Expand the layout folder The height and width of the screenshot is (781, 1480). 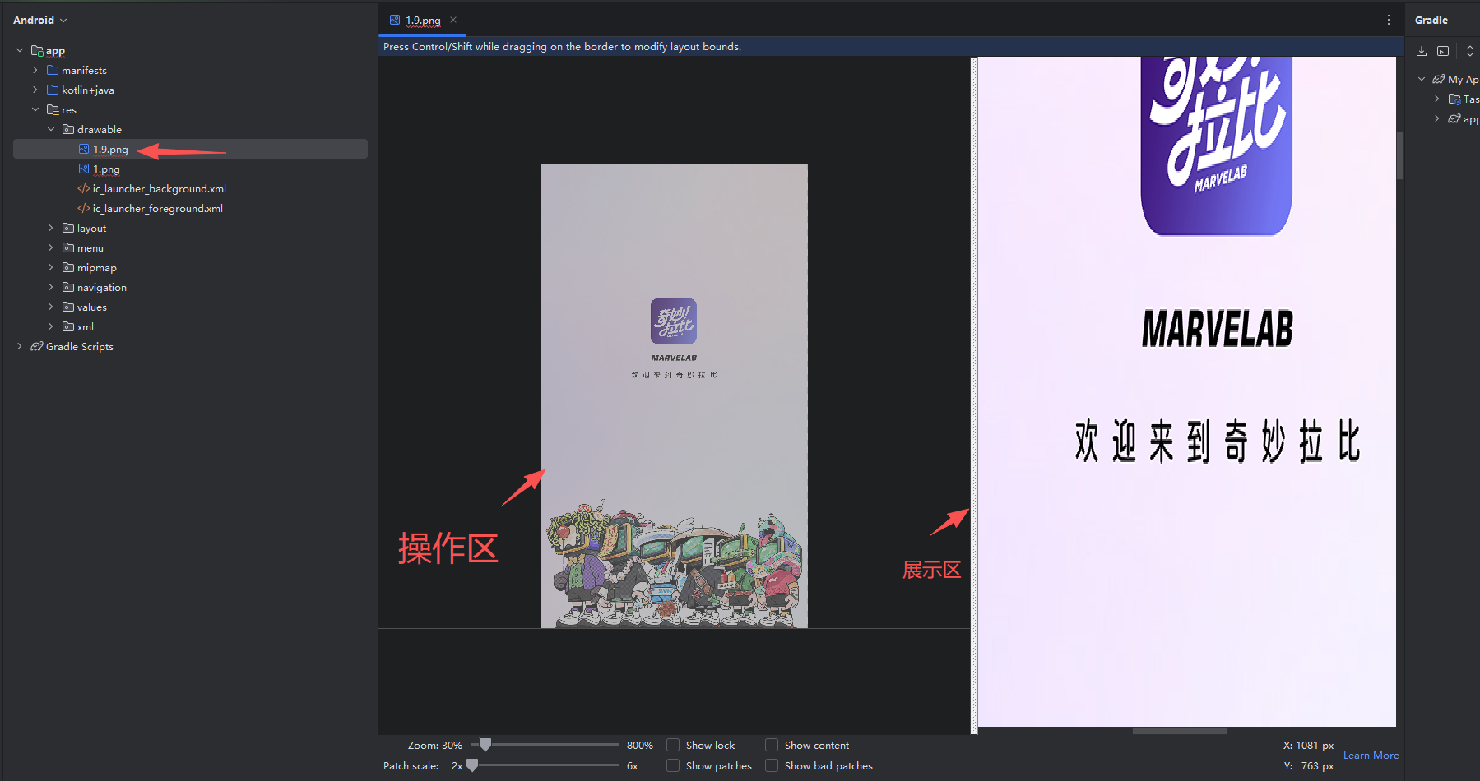click(x=51, y=228)
